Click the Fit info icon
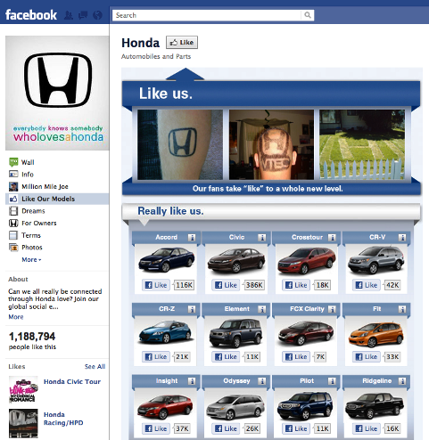The width and height of the screenshot is (429, 440). point(402,309)
